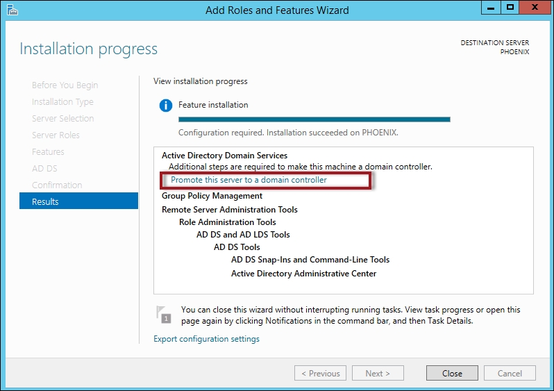Open Export configuration settings link

pyautogui.click(x=206, y=339)
